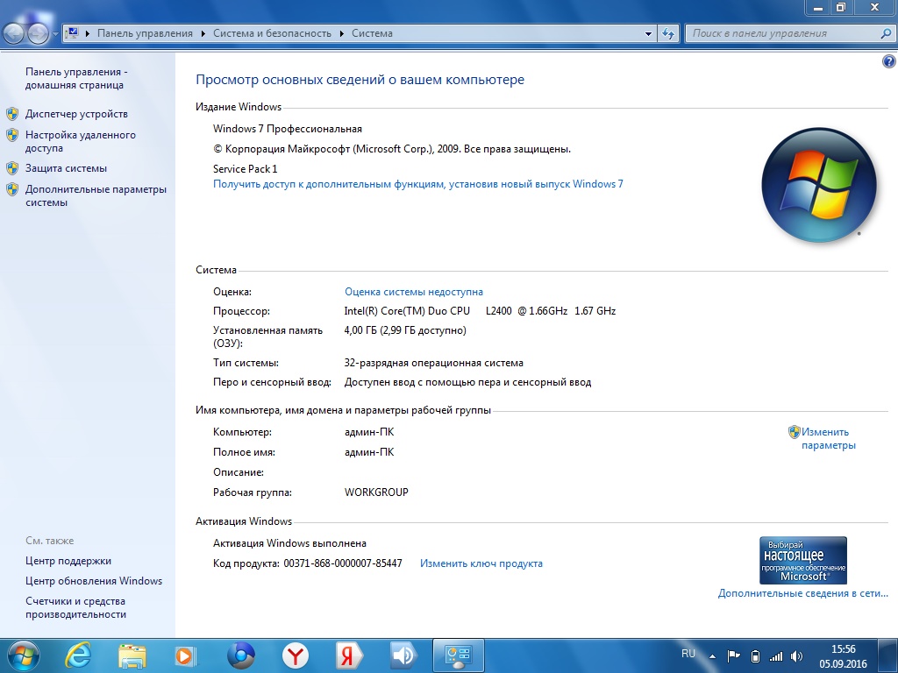
Task: Go back with the Back arrow button
Action: 14,34
